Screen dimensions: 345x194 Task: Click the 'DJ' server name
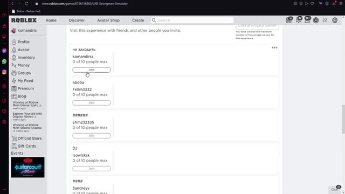[x=75, y=148]
